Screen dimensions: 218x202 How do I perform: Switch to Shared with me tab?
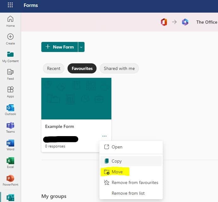pyautogui.click(x=119, y=68)
